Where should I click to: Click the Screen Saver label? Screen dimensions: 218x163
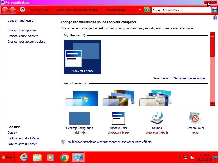[x=195, y=128]
